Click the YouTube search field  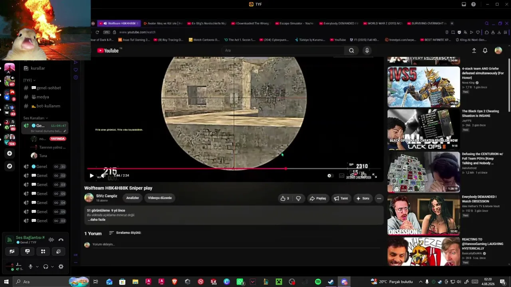click(x=283, y=51)
